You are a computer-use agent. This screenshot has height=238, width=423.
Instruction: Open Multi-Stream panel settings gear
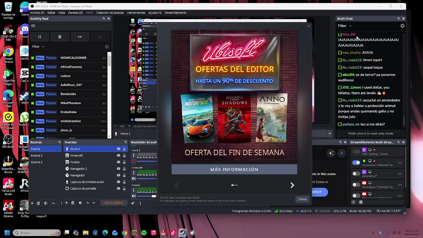(361, 202)
